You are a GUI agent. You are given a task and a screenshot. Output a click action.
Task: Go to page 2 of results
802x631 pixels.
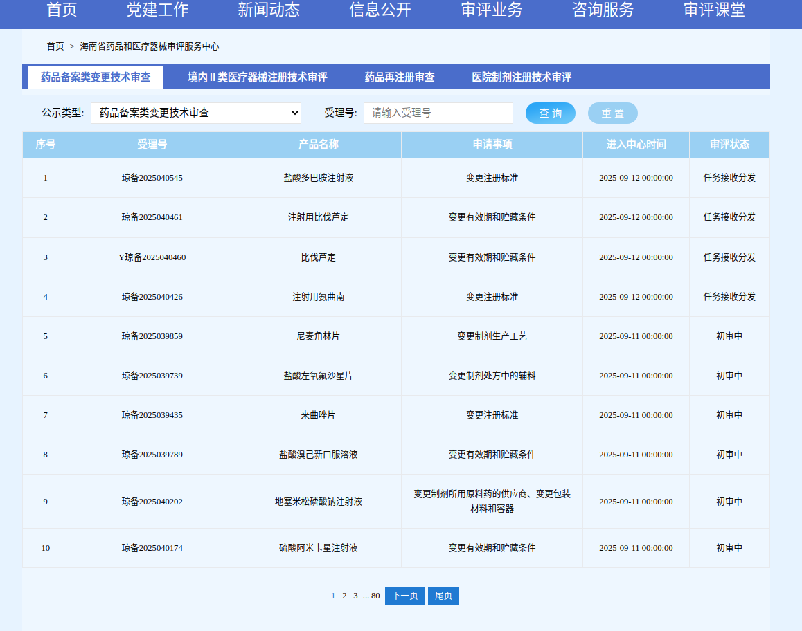[x=344, y=596]
